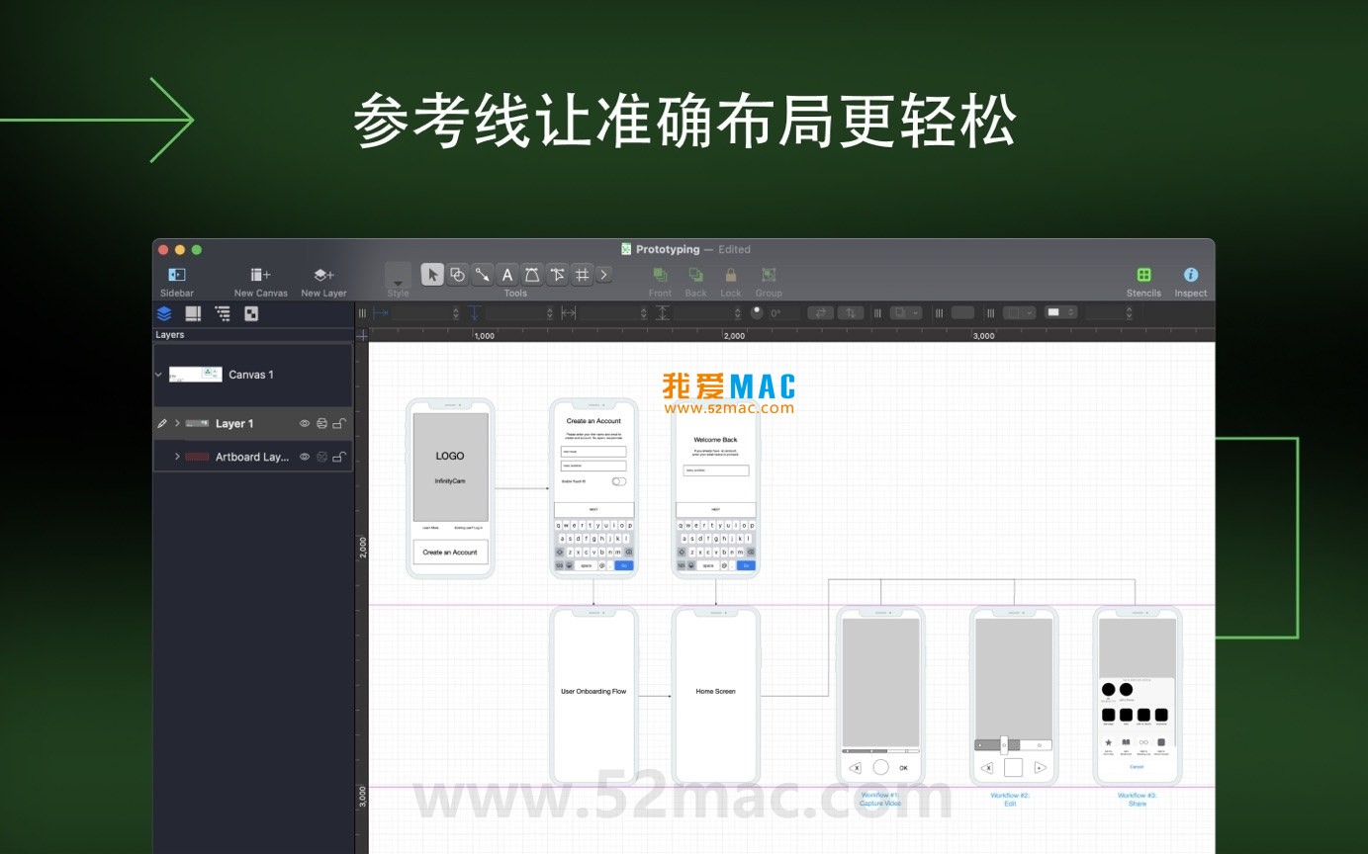Click the Lock icon in the toolbar

(731, 275)
